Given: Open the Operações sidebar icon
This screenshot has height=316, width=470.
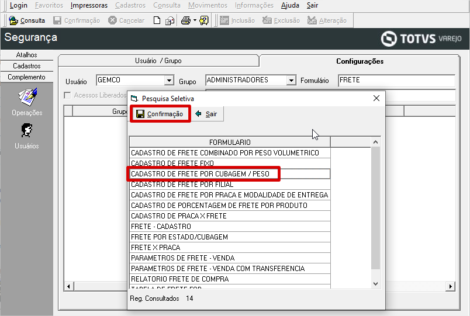Looking at the screenshot, I should tap(27, 102).
